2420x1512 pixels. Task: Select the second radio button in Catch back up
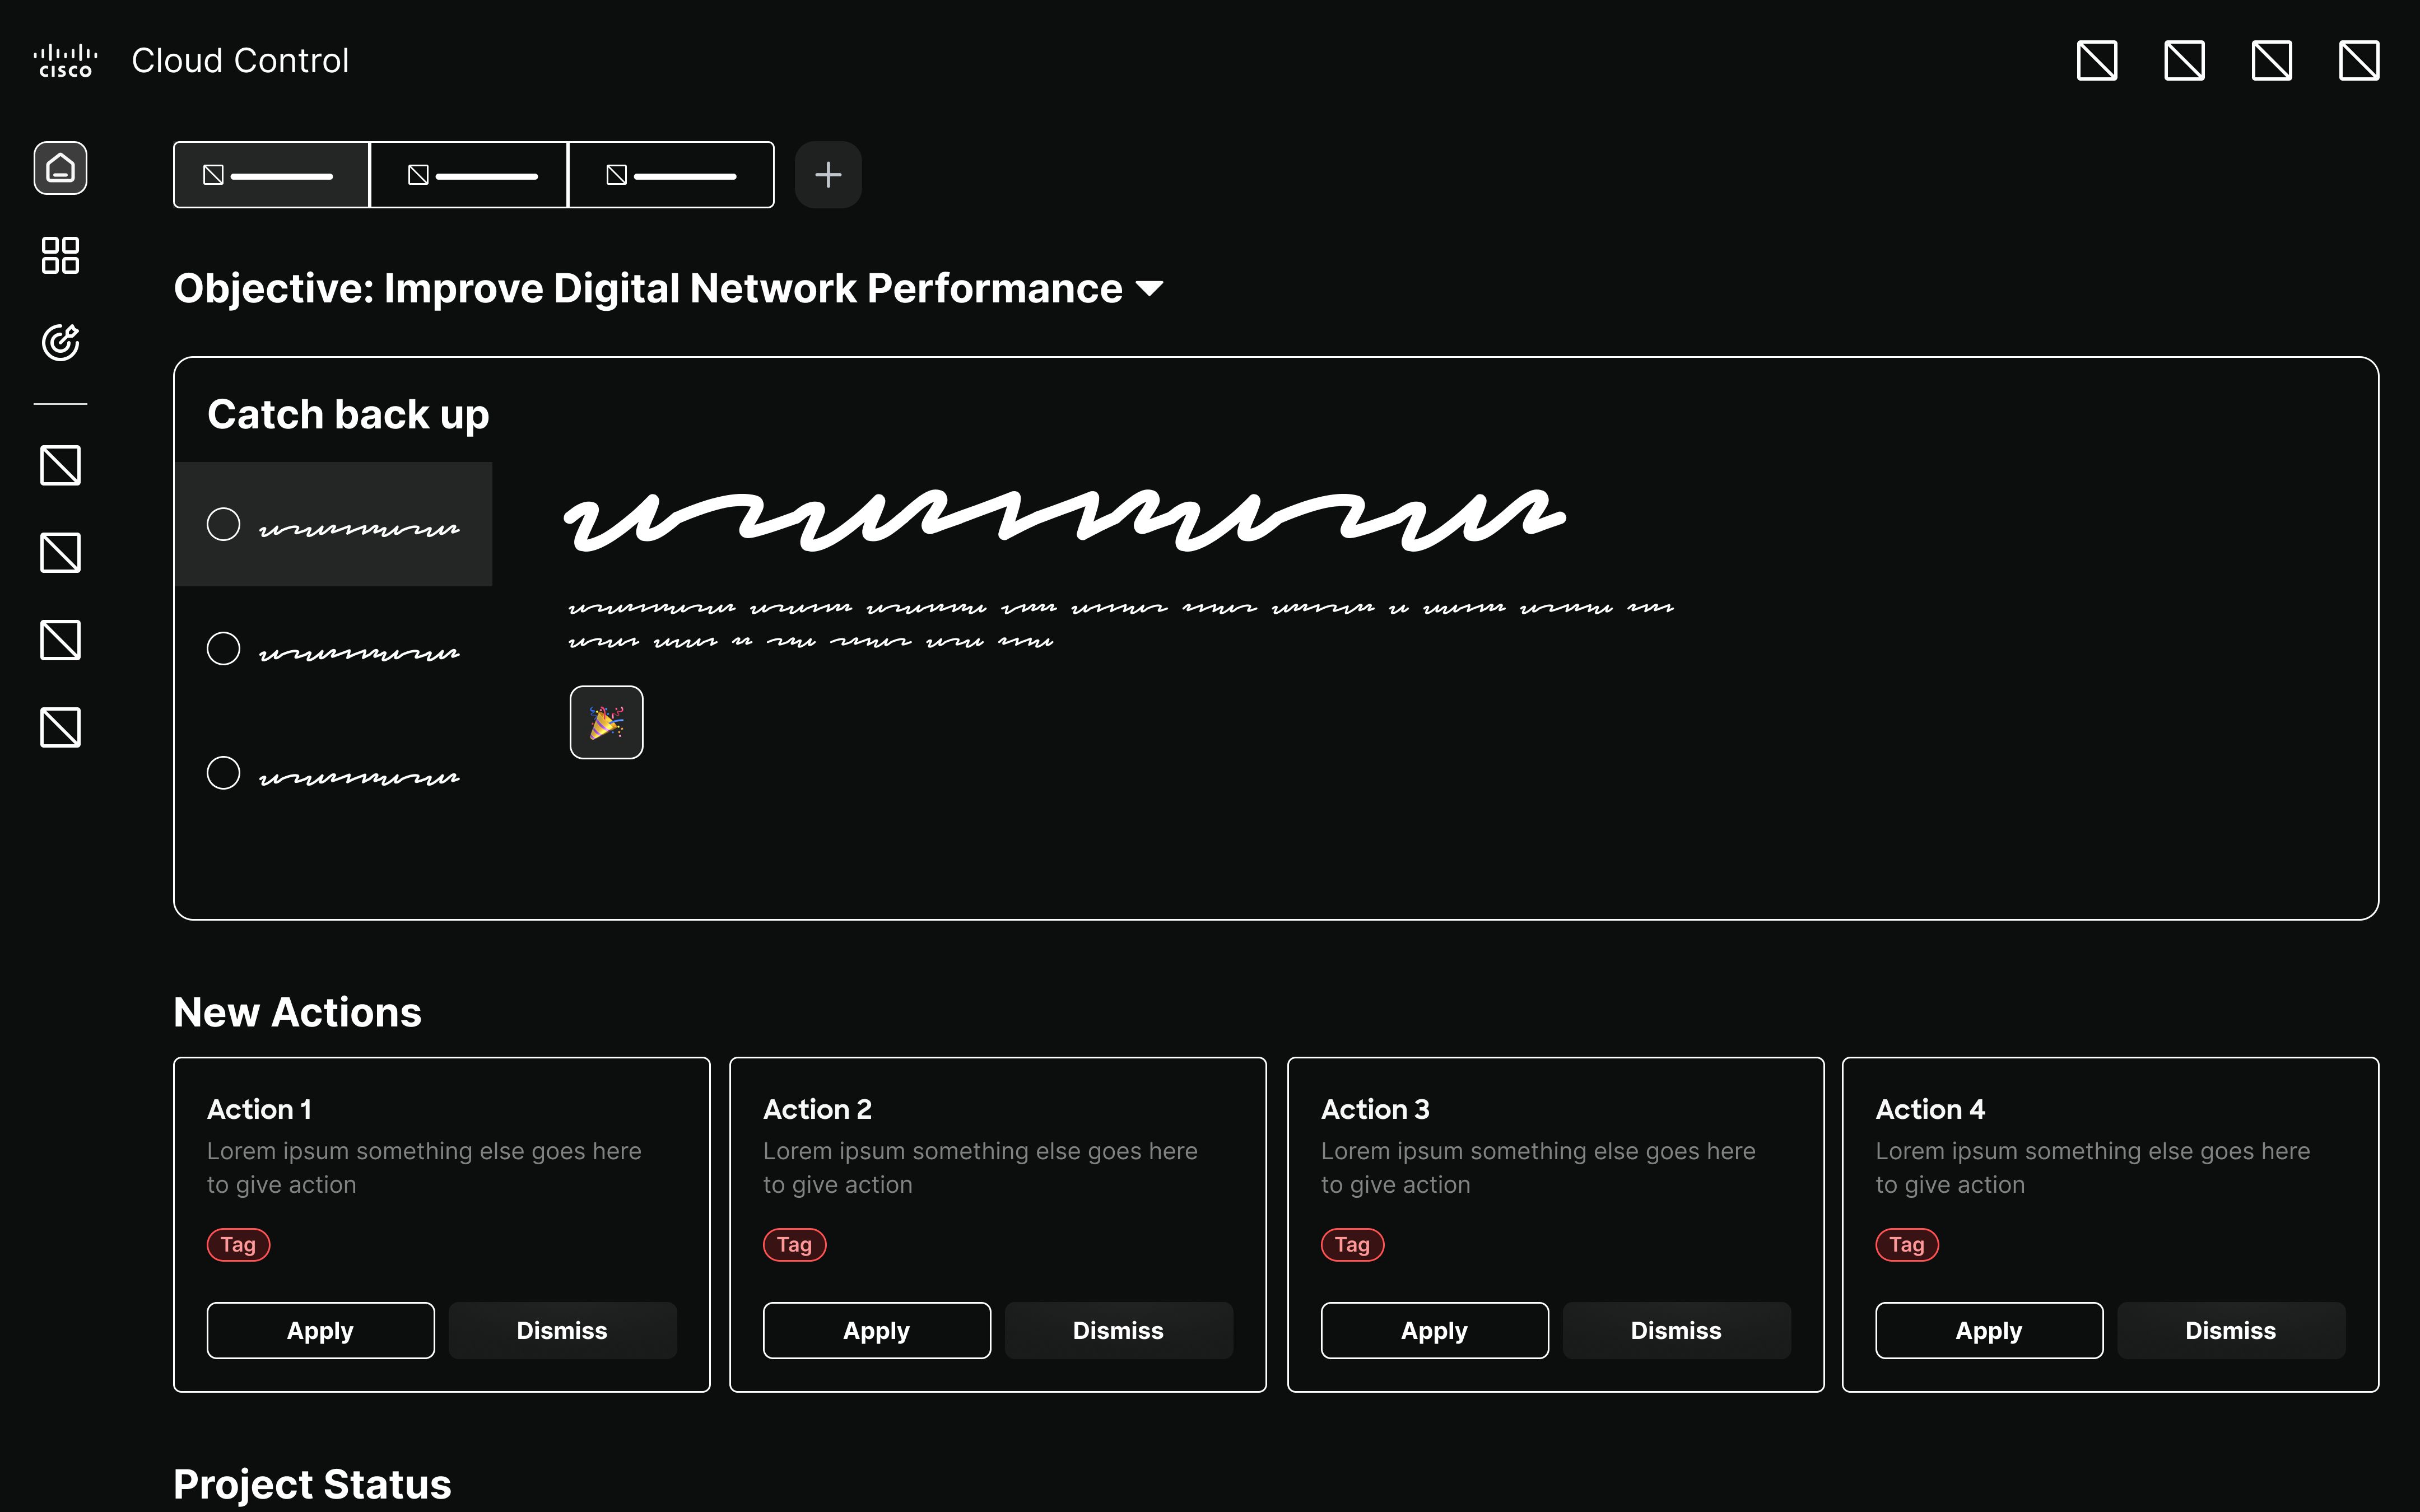pyautogui.click(x=223, y=648)
